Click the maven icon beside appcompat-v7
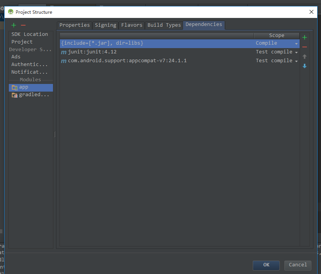321x274 pixels. pyautogui.click(x=64, y=61)
